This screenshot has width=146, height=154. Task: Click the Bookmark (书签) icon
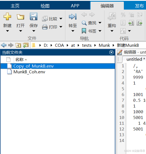pyautogui.click(x=84, y=31)
